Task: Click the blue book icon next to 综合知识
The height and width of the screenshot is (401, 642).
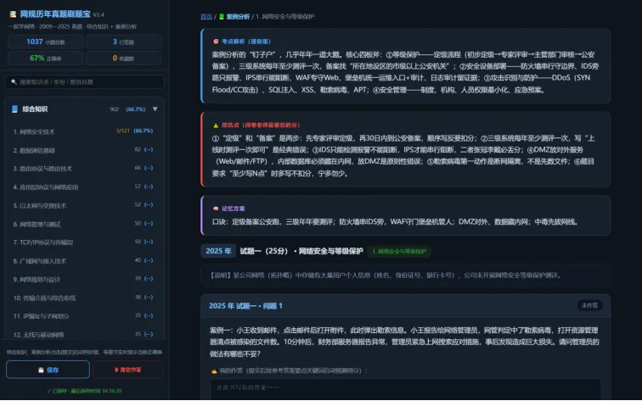Action: pyautogui.click(x=14, y=109)
